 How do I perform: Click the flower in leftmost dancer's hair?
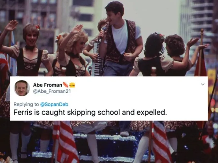point(38,27)
